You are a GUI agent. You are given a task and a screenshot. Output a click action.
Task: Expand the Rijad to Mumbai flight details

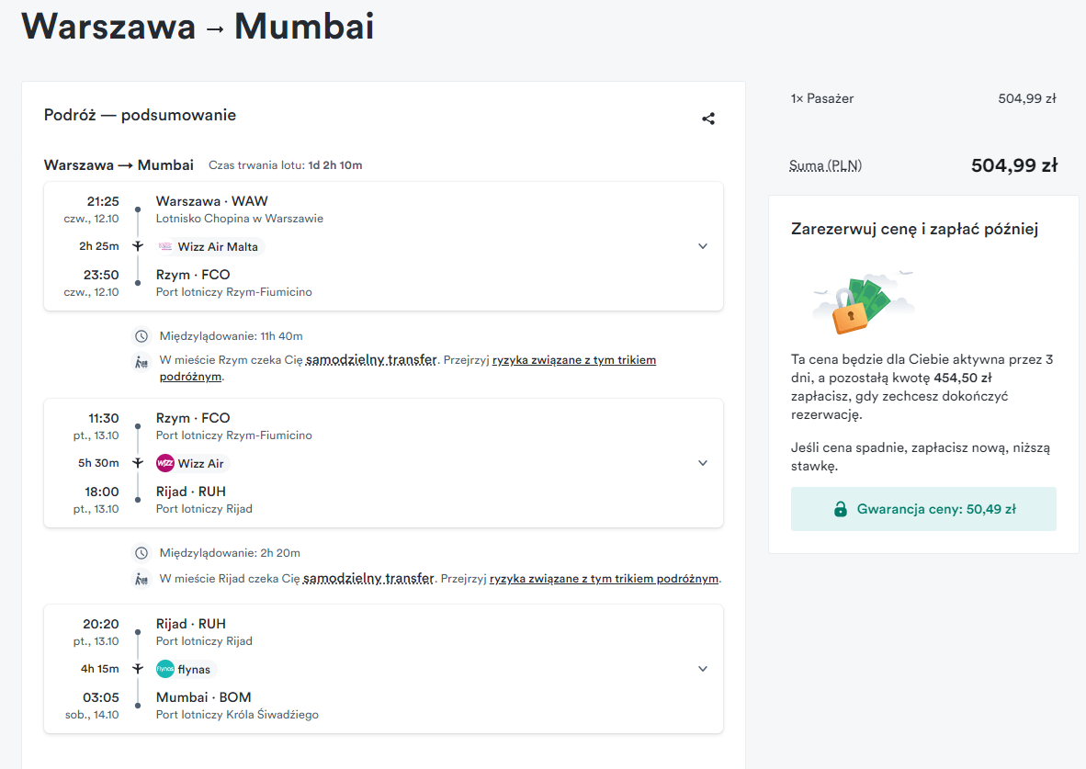pos(703,669)
